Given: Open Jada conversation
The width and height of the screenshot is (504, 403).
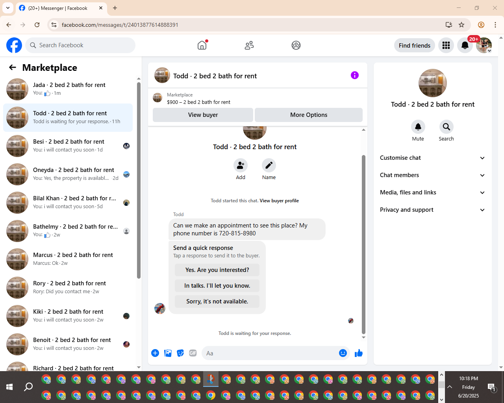Looking at the screenshot, I should point(68,89).
